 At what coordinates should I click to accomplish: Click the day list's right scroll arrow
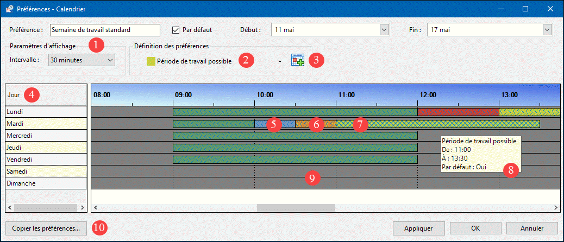pyautogui.click(x=83, y=207)
